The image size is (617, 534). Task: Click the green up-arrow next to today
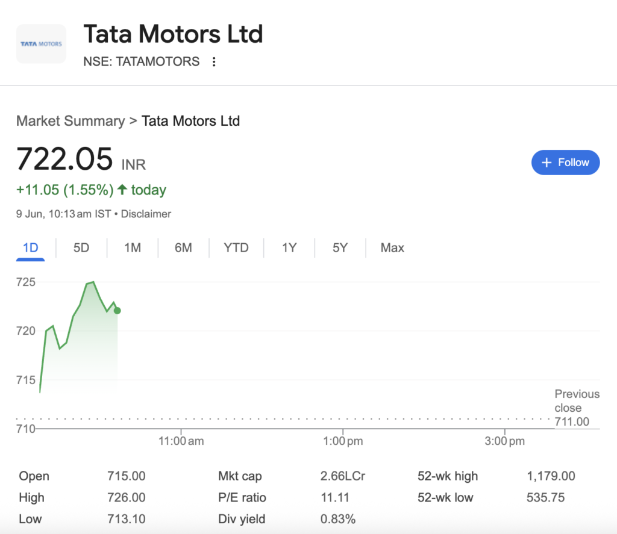122,190
